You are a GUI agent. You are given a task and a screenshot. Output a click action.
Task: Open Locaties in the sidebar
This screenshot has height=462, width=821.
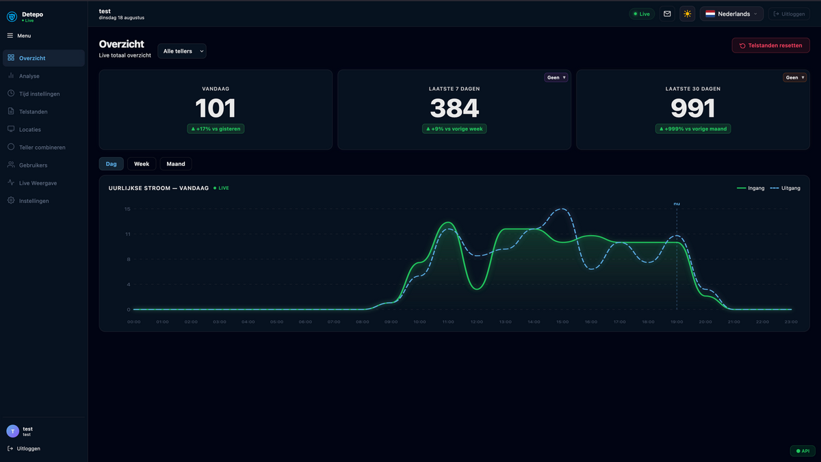pyautogui.click(x=44, y=129)
